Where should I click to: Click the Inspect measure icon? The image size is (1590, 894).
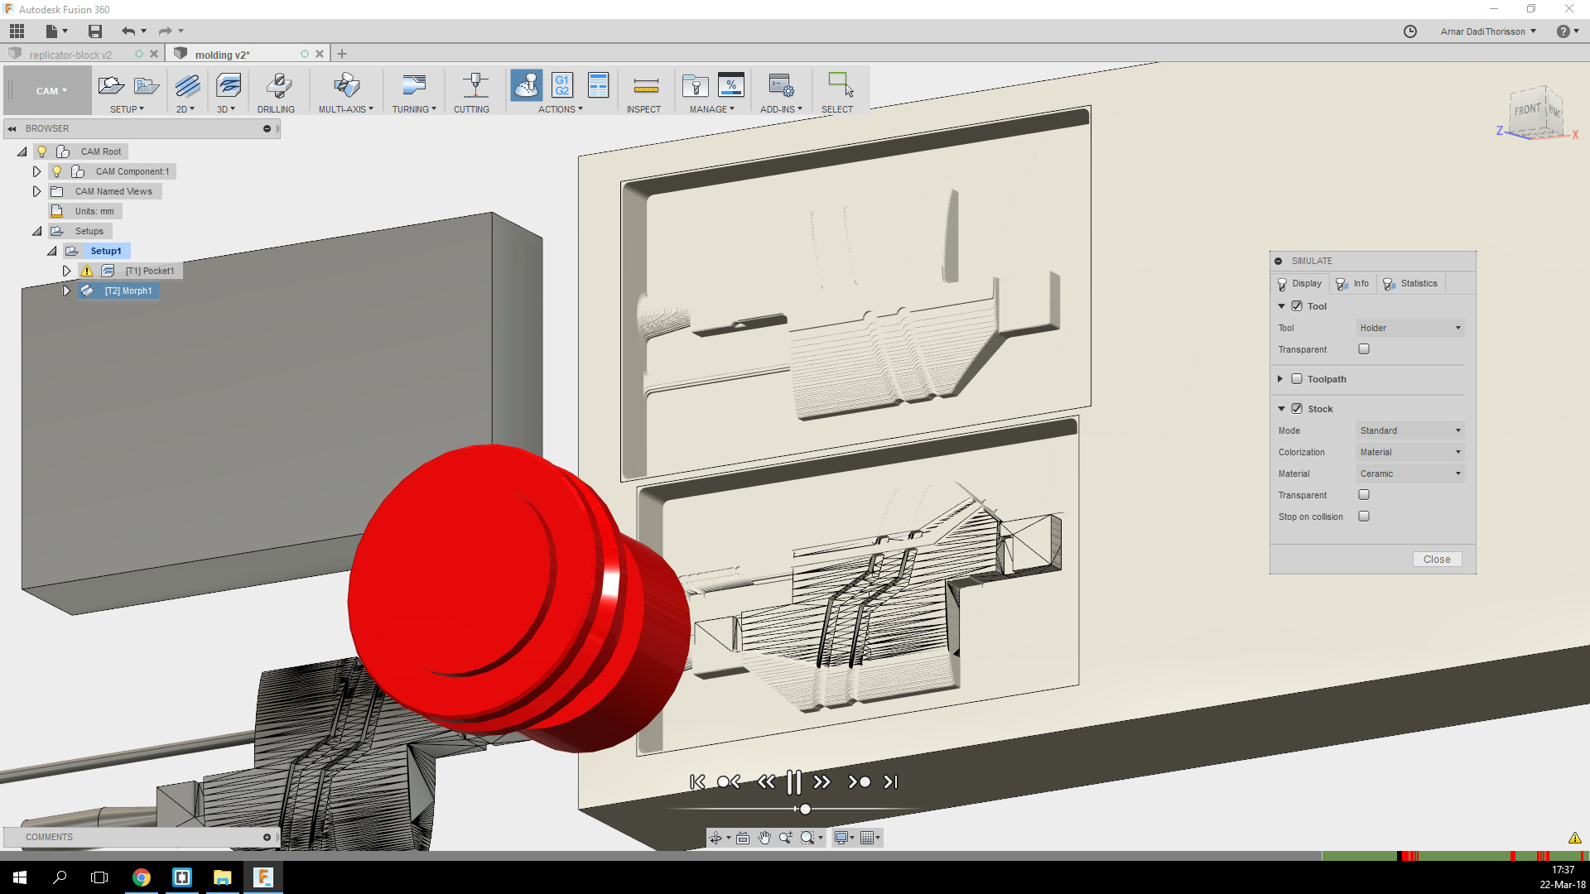[645, 85]
